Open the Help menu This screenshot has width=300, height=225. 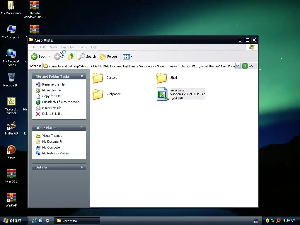(94, 47)
